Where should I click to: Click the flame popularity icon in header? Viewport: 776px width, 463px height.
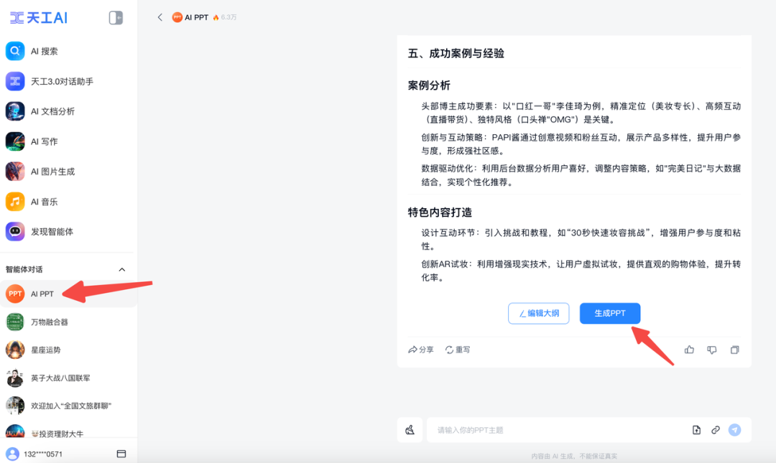click(216, 17)
